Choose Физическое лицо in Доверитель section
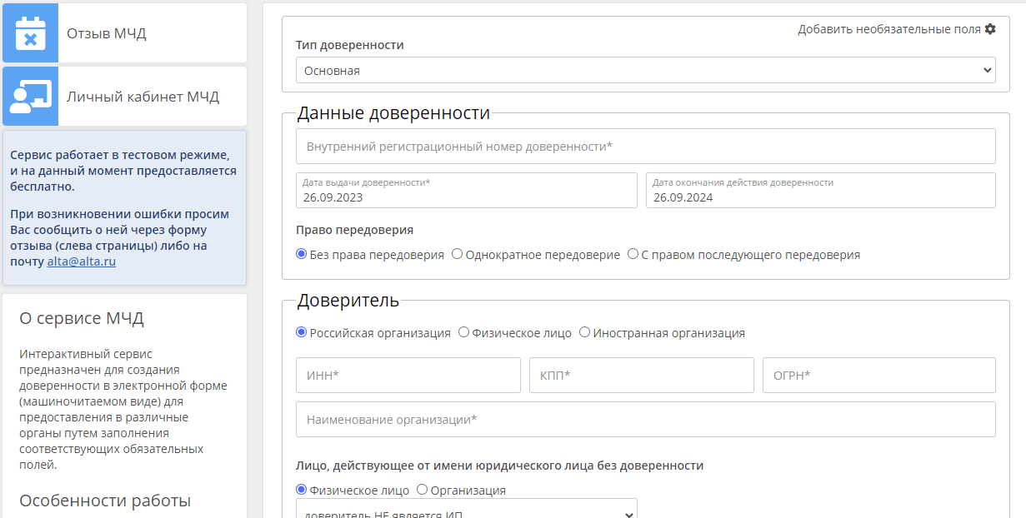Viewport: 1026px width, 518px height. pos(464,333)
